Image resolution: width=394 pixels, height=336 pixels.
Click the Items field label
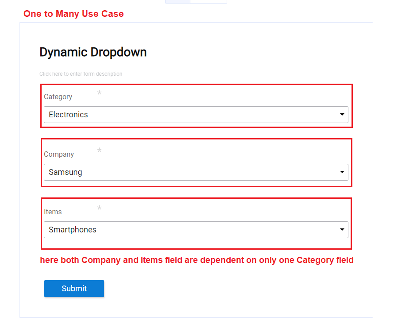pyautogui.click(x=53, y=212)
